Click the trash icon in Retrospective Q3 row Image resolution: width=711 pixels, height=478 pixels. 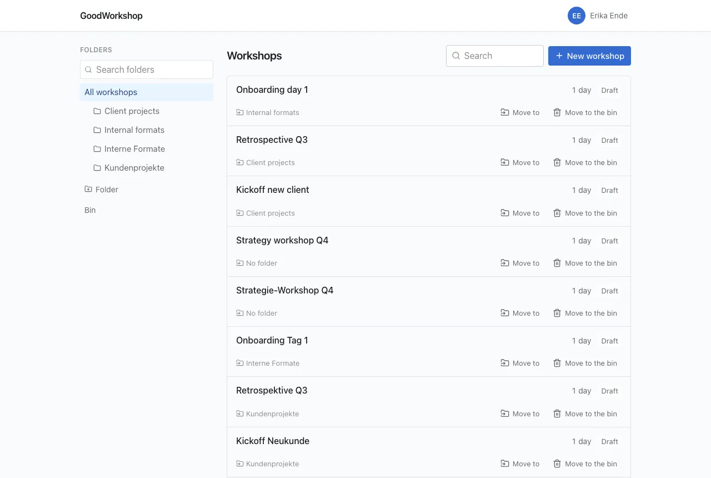coord(557,162)
